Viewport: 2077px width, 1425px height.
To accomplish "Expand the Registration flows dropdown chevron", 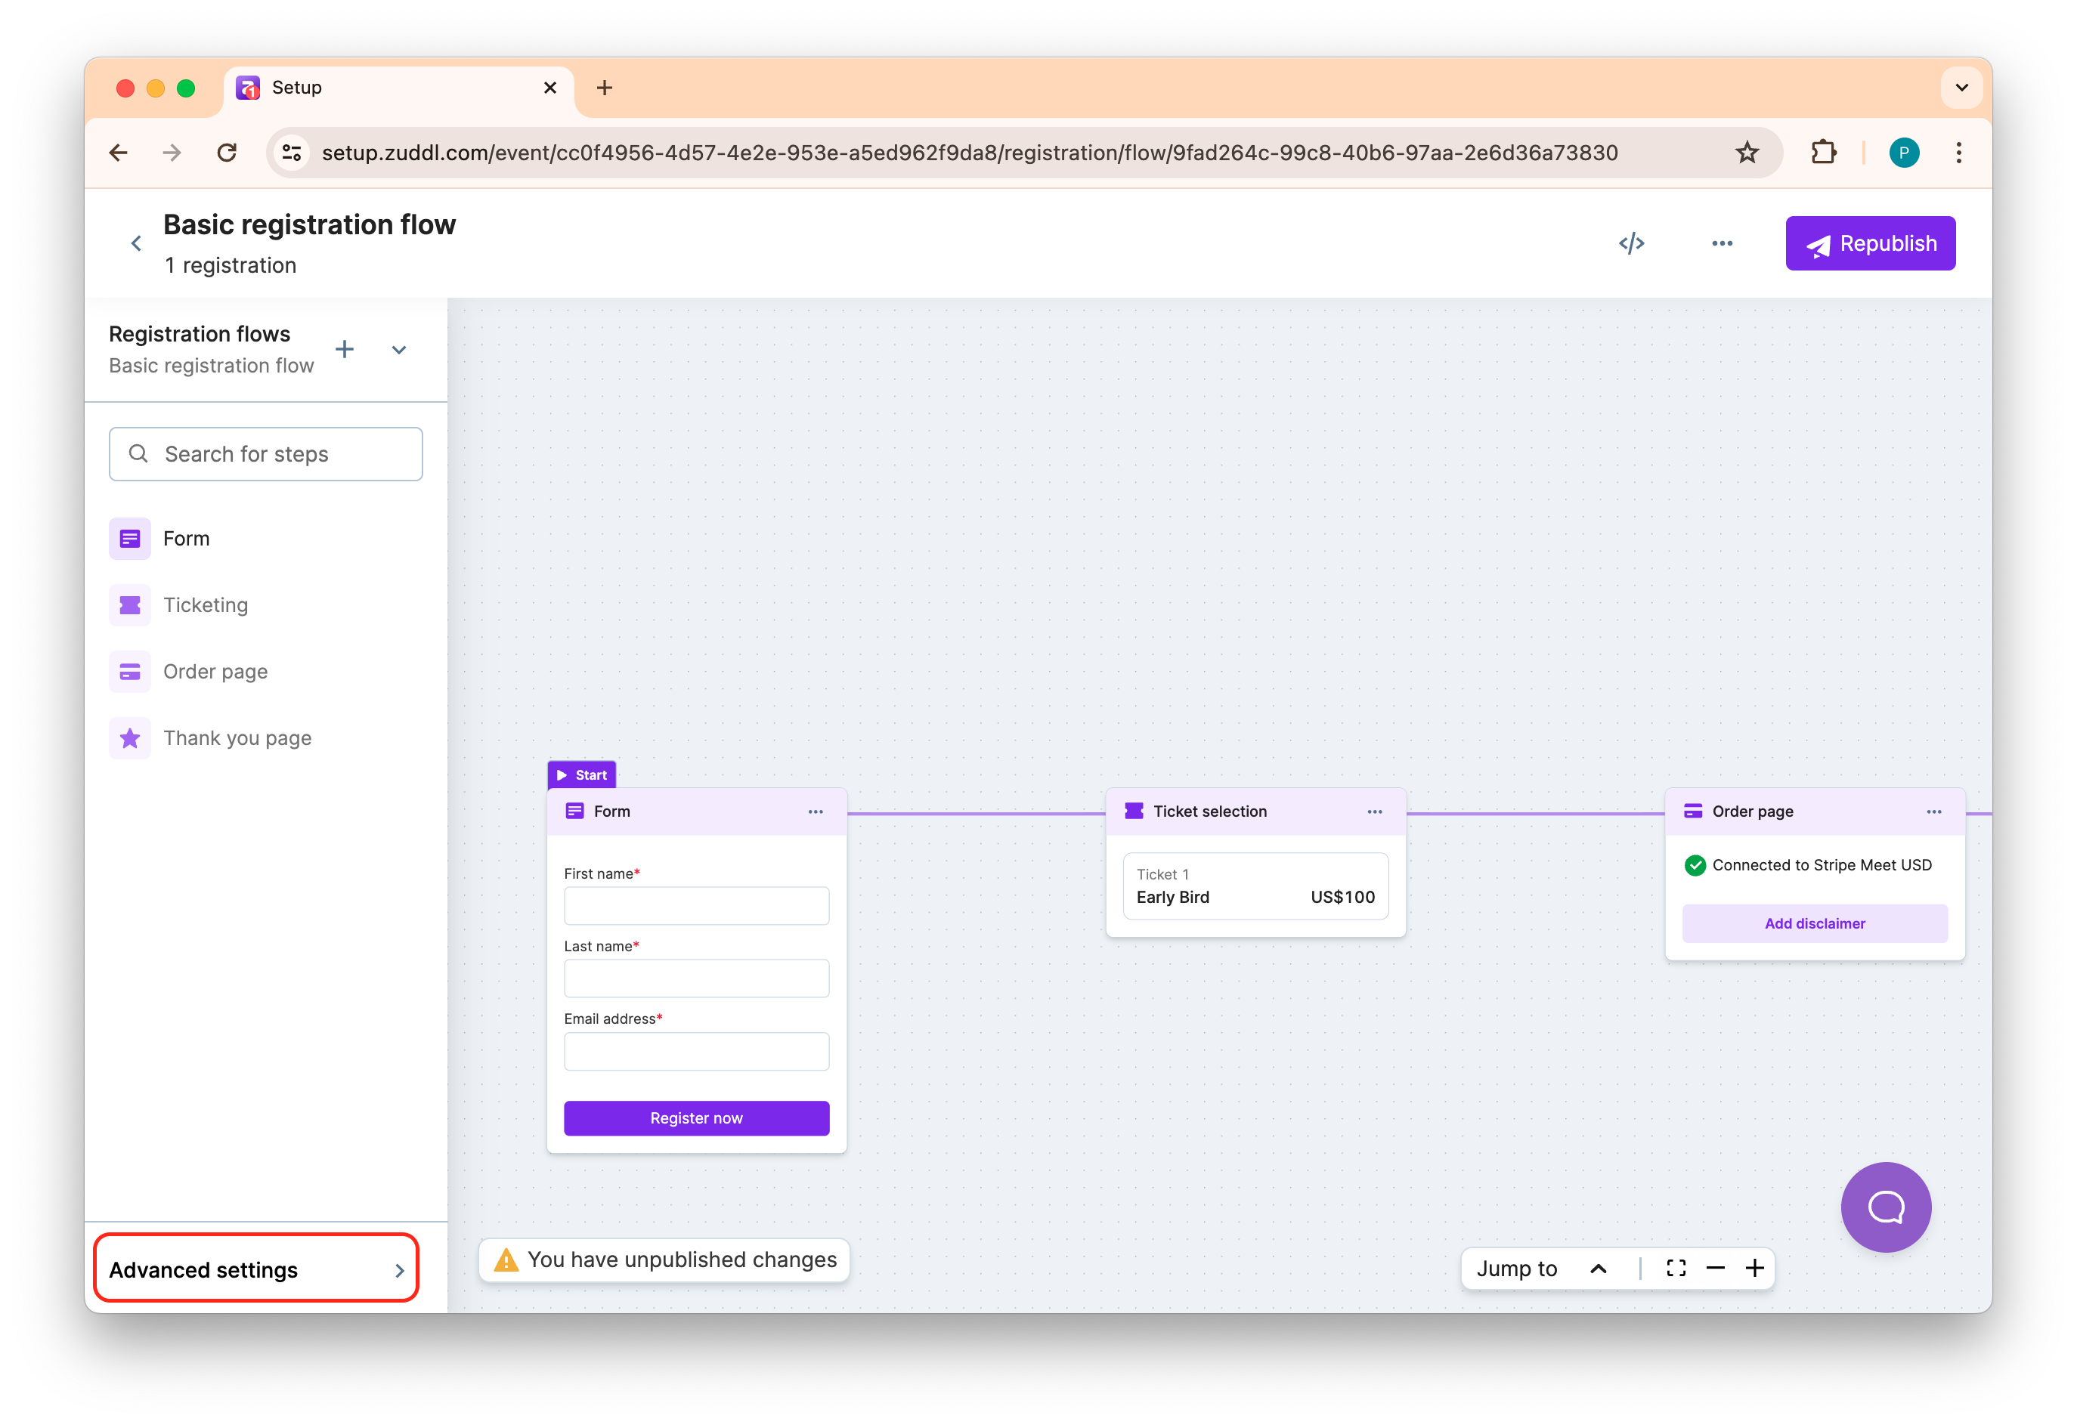I will 398,349.
